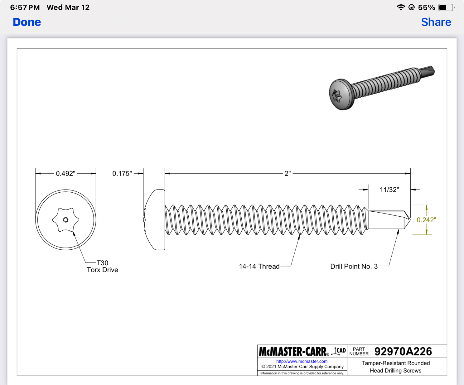Tap the Drill Point No. 3 label
The width and height of the screenshot is (464, 385).
pyautogui.click(x=354, y=266)
